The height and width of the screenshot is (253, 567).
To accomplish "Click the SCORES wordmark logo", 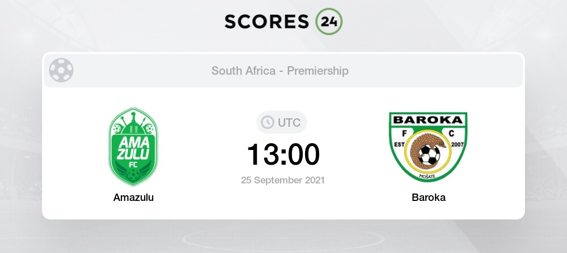I will coord(266,22).
